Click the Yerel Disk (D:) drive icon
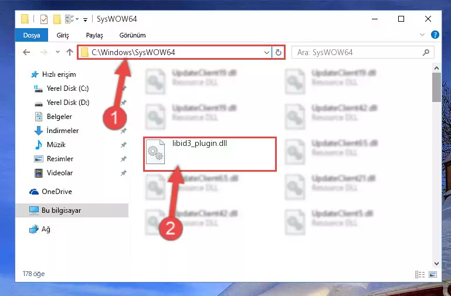Viewport: 451px width, 296px height. 39,103
